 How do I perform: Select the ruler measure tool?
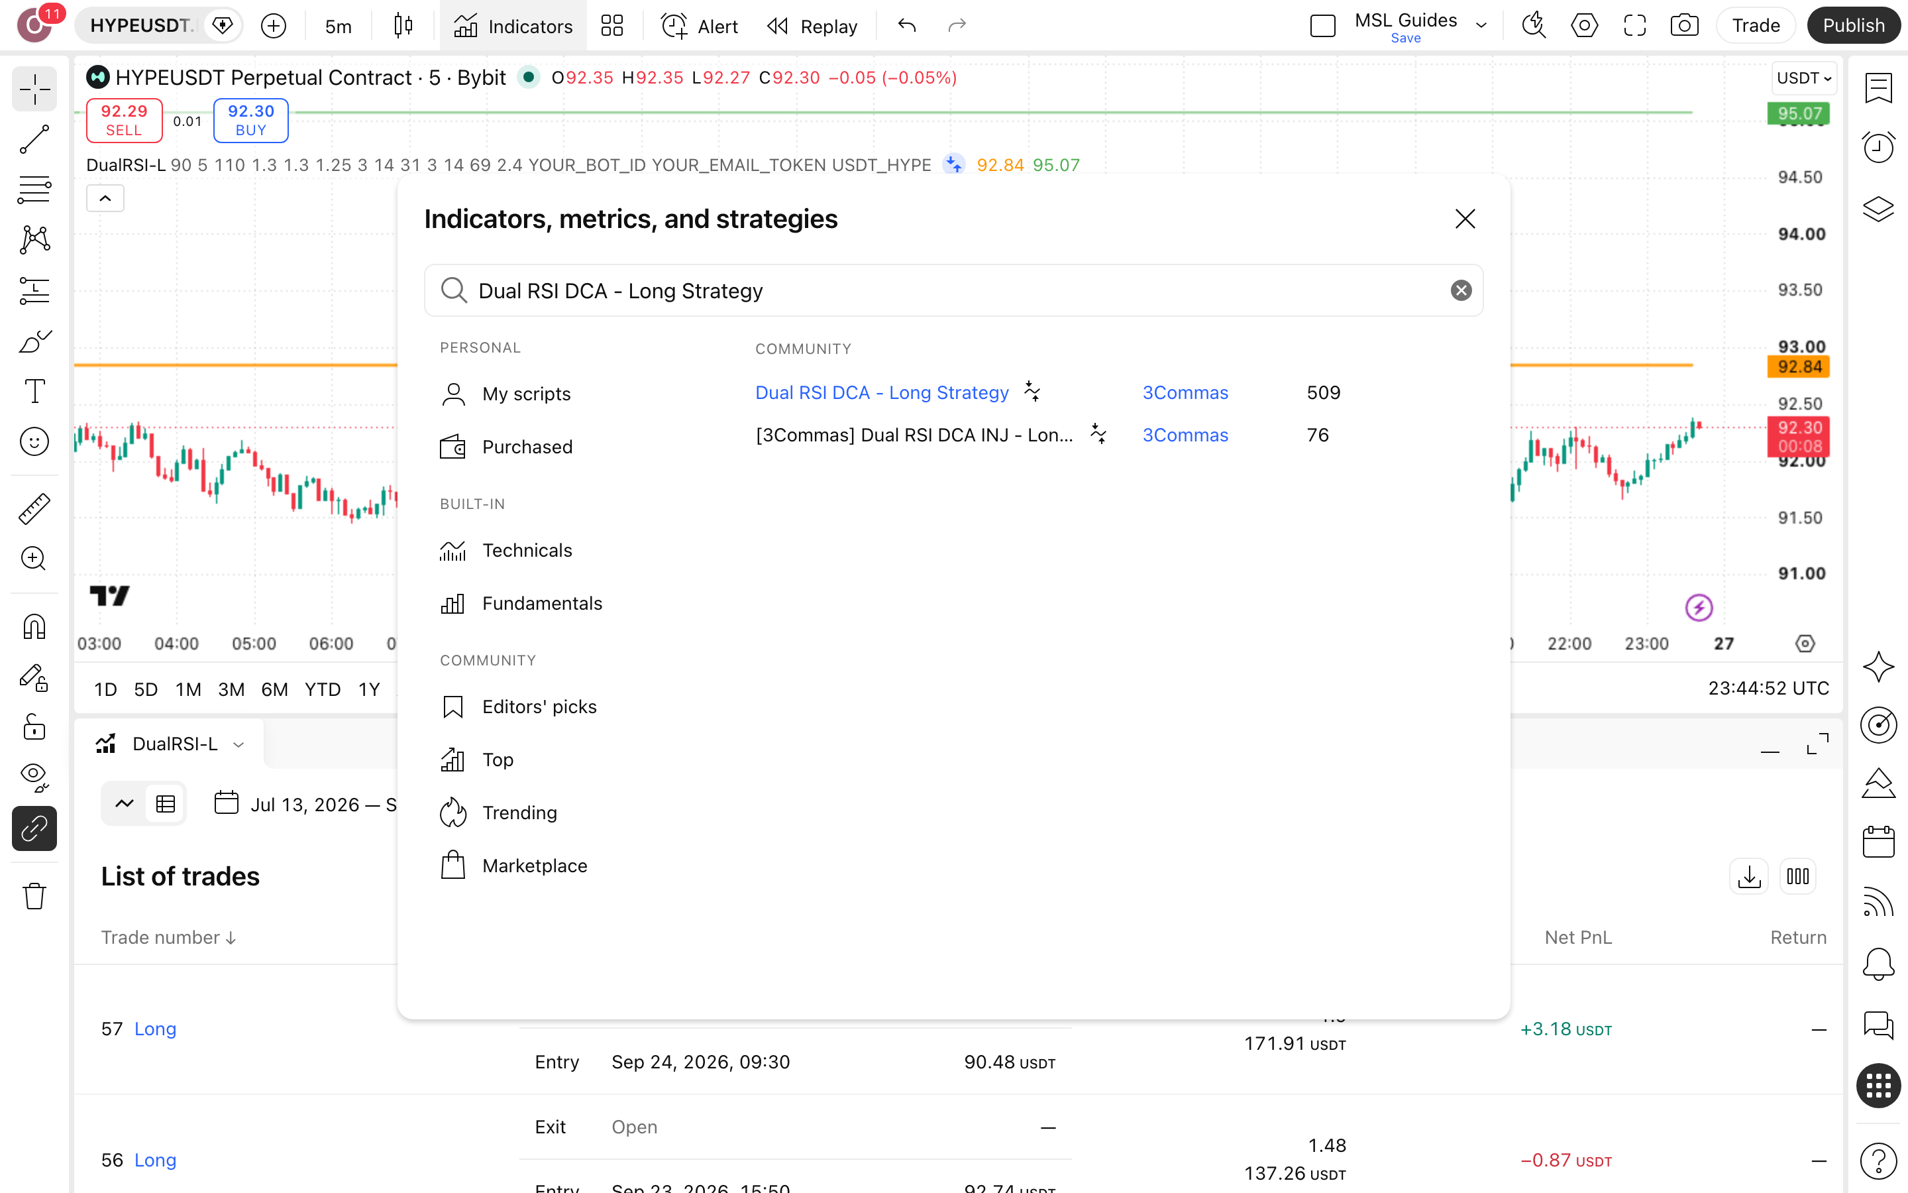(x=34, y=509)
